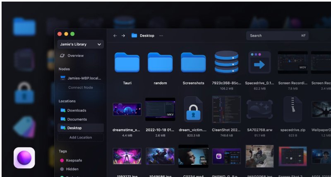Open the three-dot options next to Desktop

tap(161, 36)
